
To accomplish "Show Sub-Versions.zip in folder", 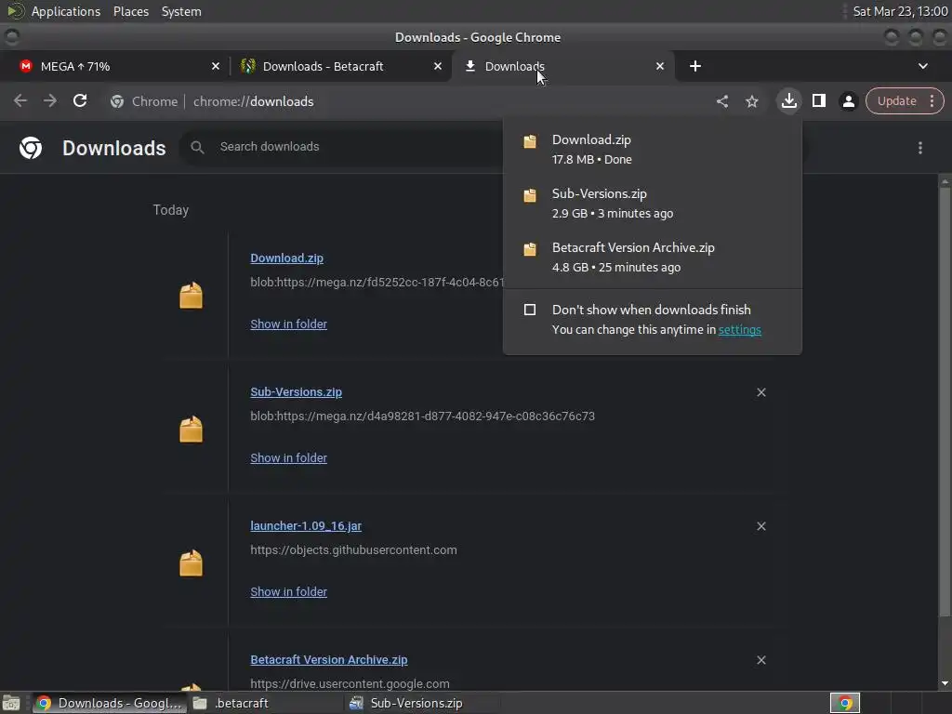I will coord(288,457).
